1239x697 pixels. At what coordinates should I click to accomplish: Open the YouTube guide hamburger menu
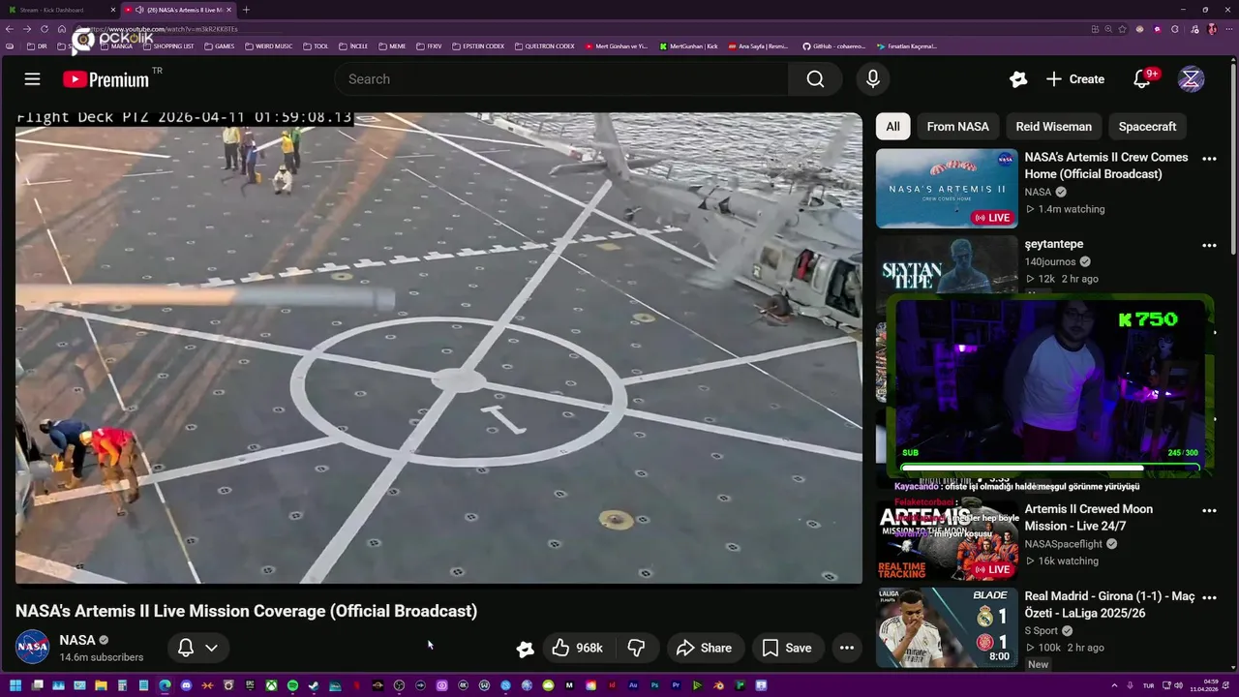point(32,79)
